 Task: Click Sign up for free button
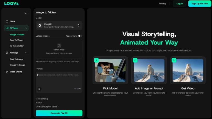200,4
